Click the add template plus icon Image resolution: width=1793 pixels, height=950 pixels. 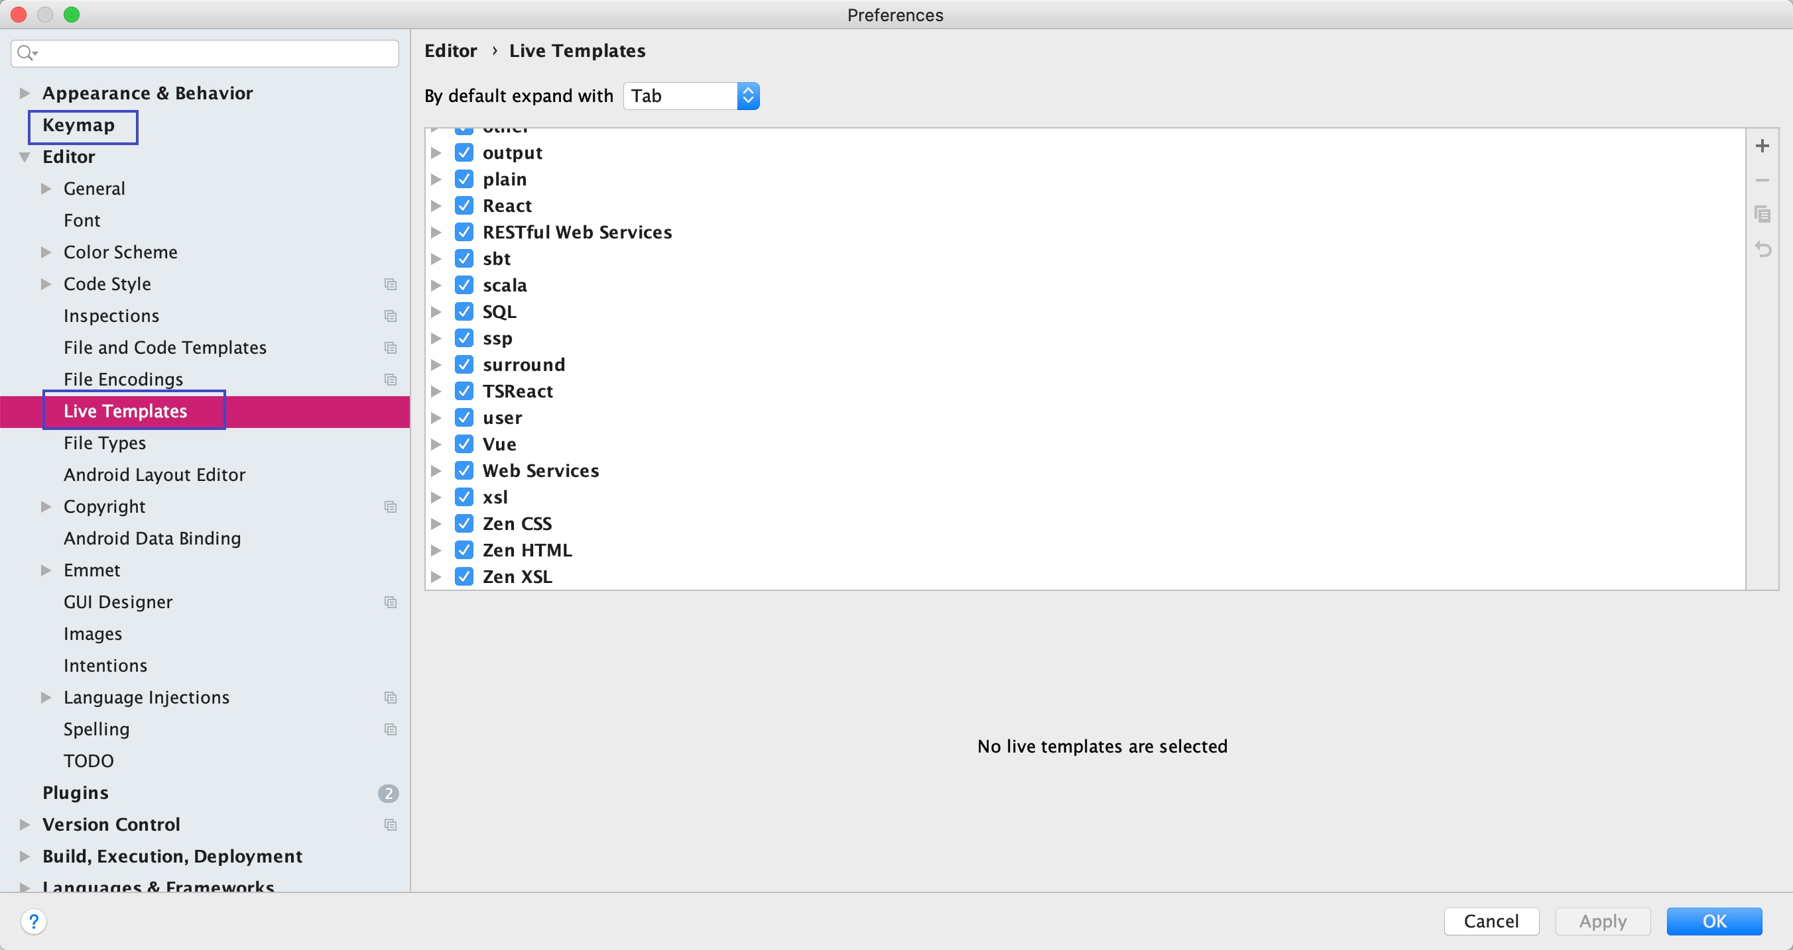tap(1762, 146)
